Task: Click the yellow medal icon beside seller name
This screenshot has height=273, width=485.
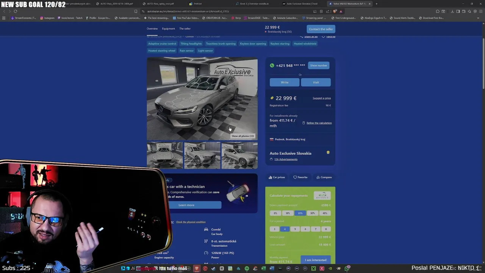Action: coord(328,153)
